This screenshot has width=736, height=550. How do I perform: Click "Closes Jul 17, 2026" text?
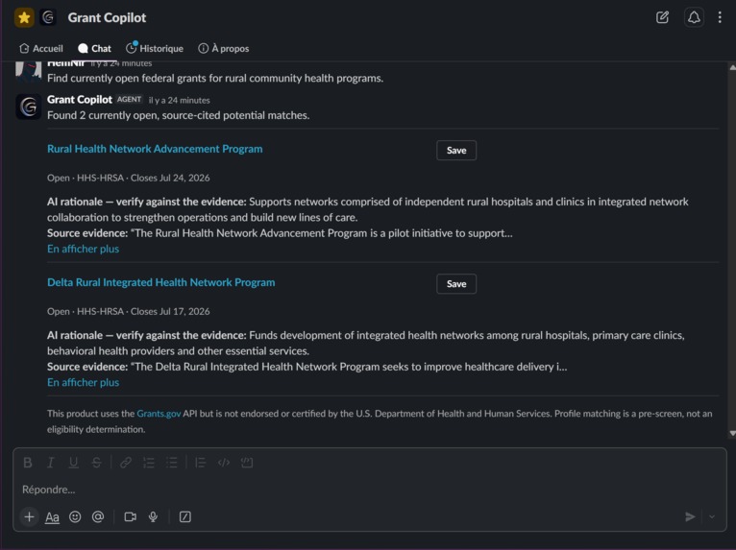click(170, 312)
